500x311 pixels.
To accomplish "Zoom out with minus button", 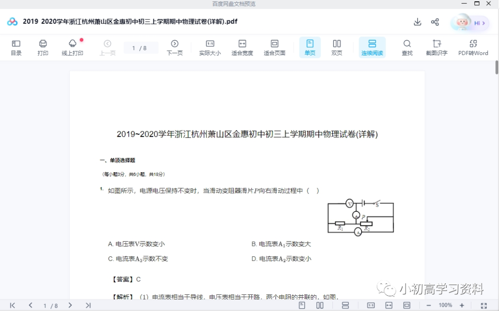I will [429, 305].
